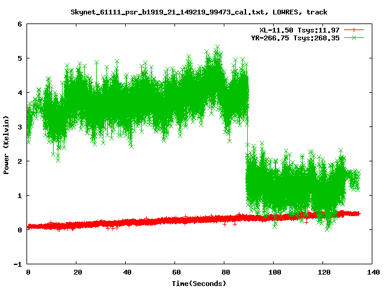
Task: Select the XL-11.50 Tsys:11.97 legend label
Action: 297,30
